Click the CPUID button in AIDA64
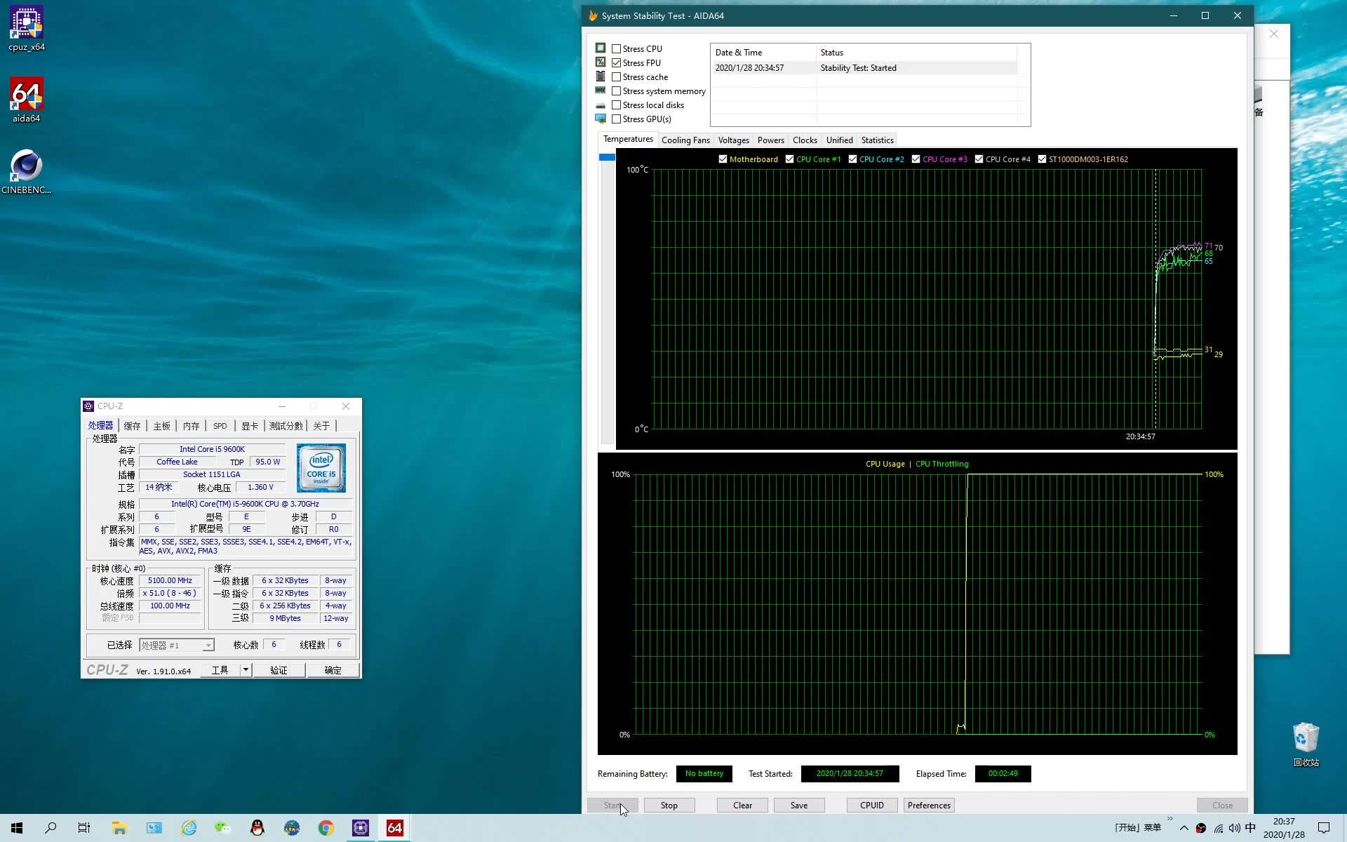This screenshot has height=842, width=1347. pyautogui.click(x=872, y=805)
